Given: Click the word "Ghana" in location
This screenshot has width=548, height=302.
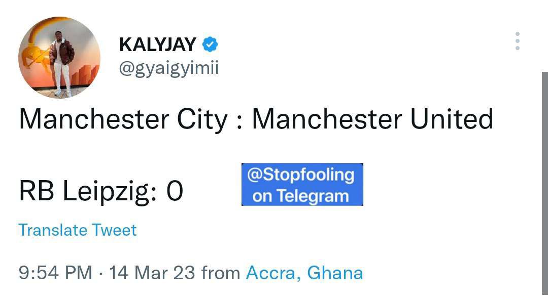Looking at the screenshot, I should 335,273.
